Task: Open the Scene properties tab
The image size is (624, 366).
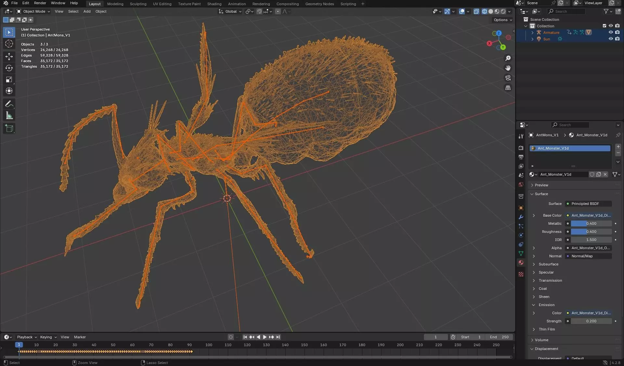Action: [521, 175]
